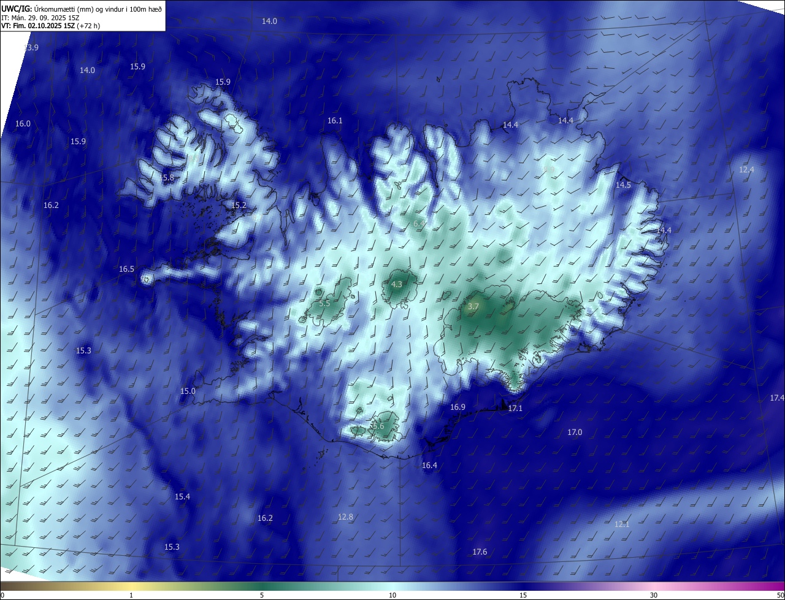
Task: Click the 15.0 value on the map
Action: (x=188, y=391)
